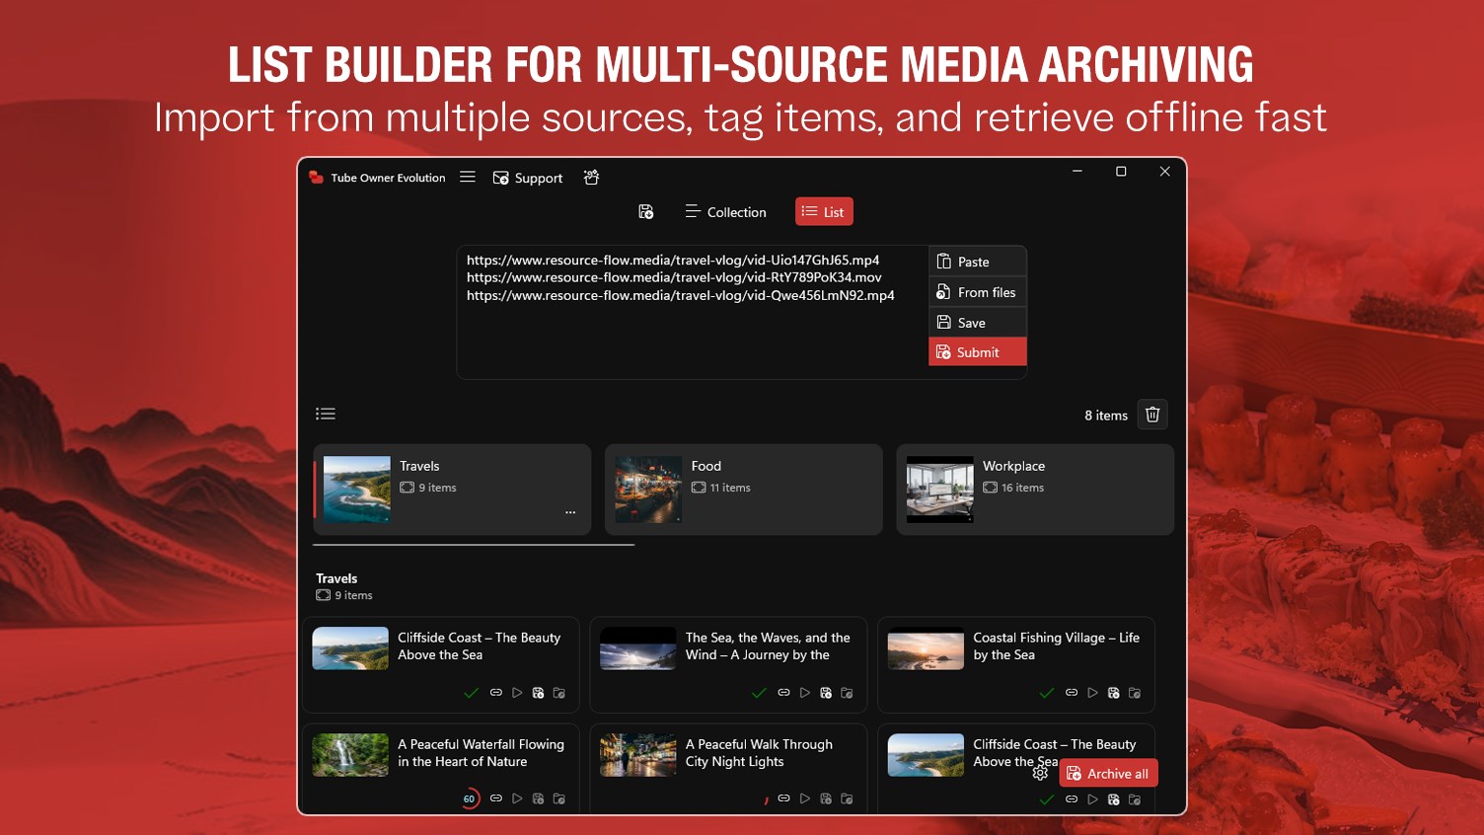Archive A Peaceful Waterfall Flowing video

(538, 798)
